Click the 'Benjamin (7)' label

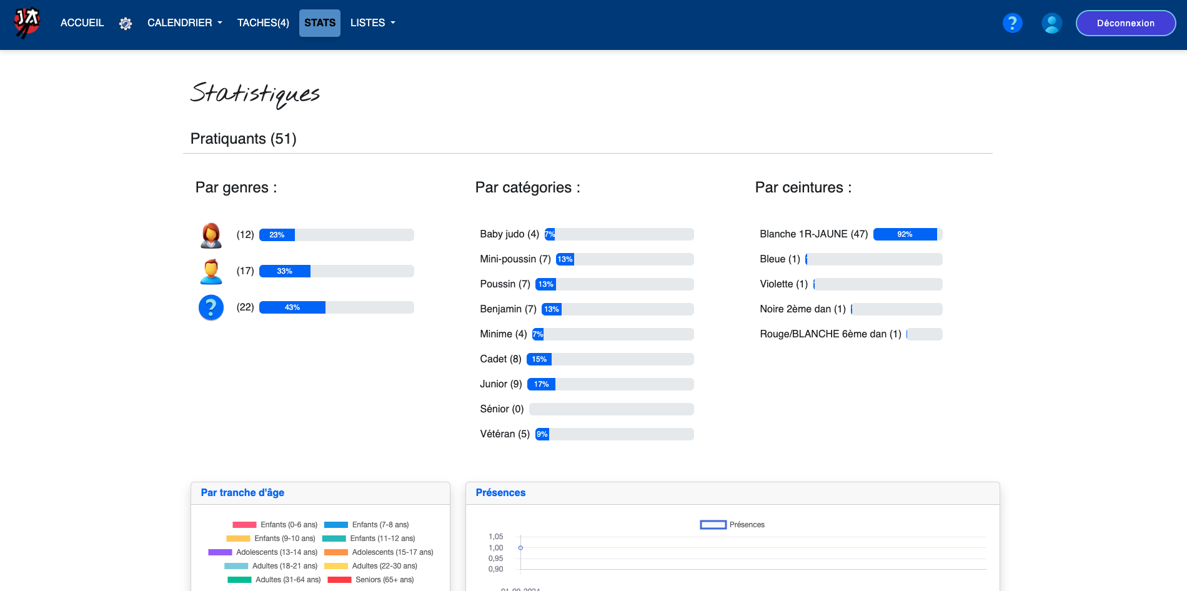[508, 309]
